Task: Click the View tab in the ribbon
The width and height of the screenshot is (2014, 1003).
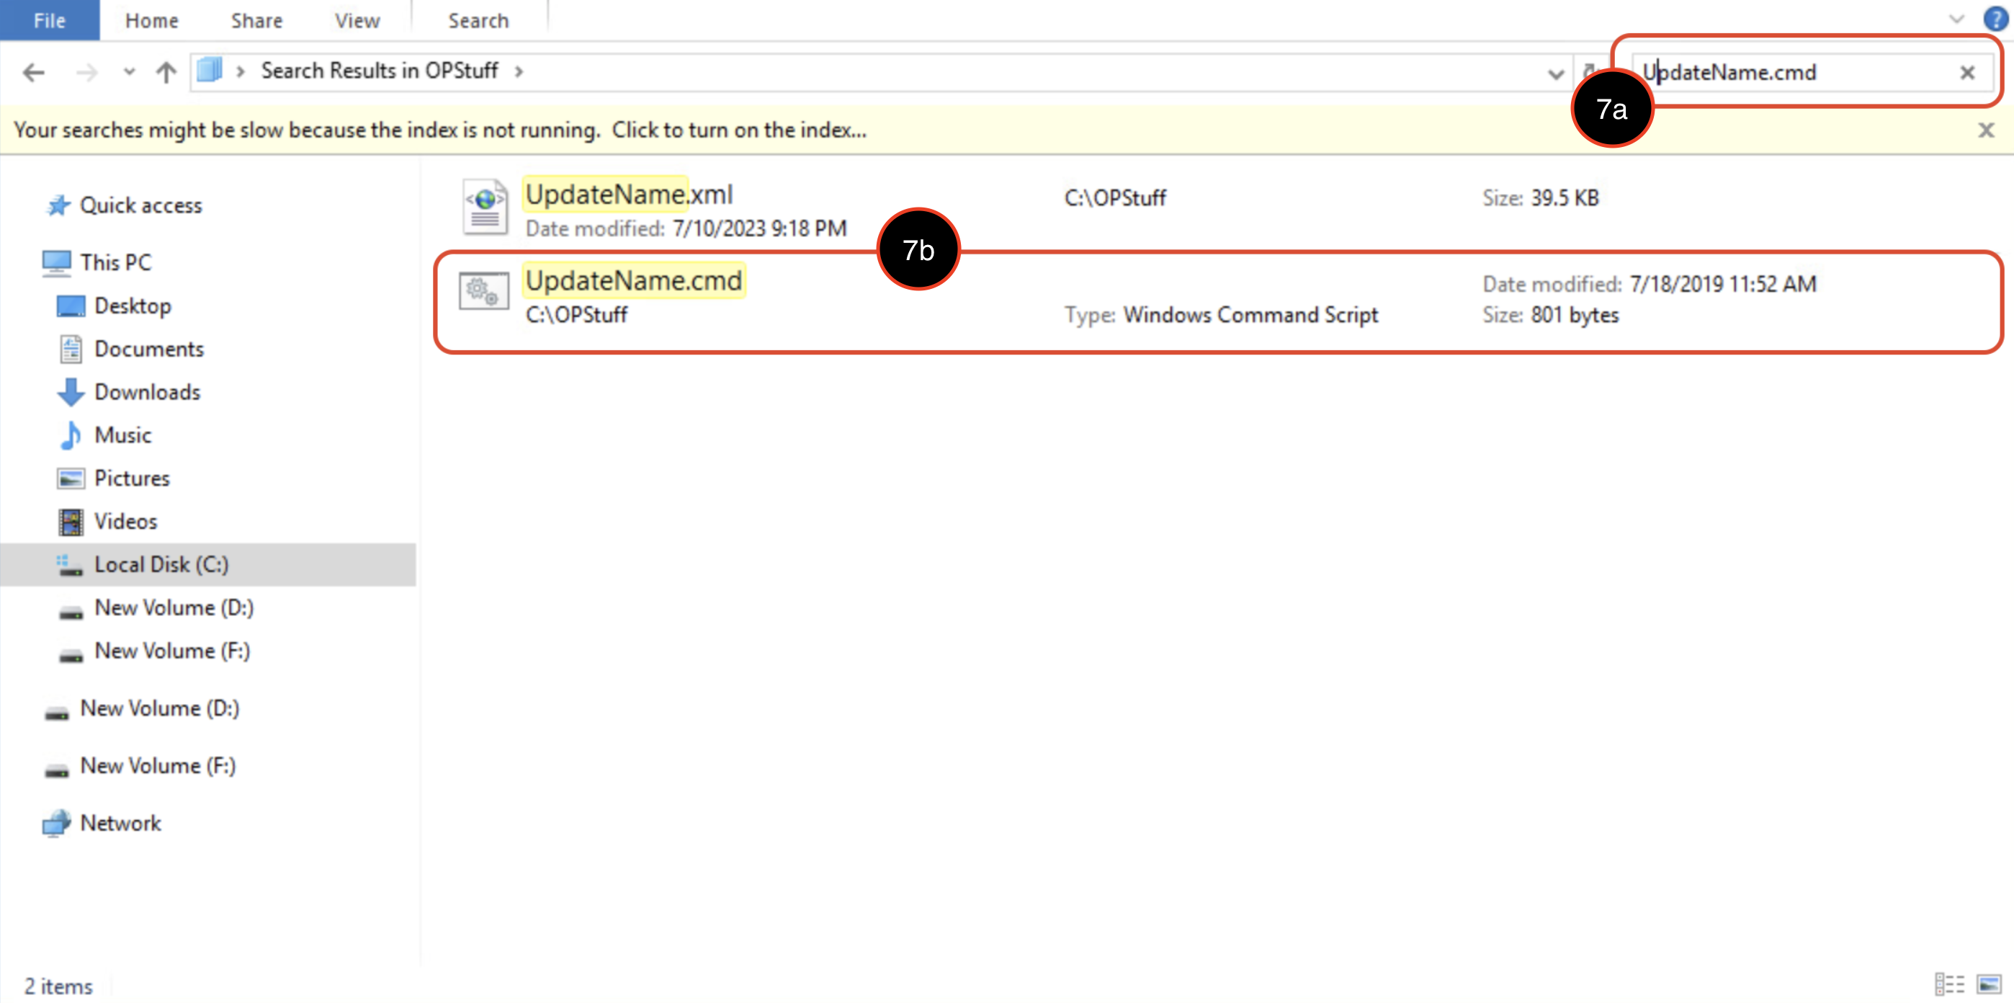Action: (359, 21)
